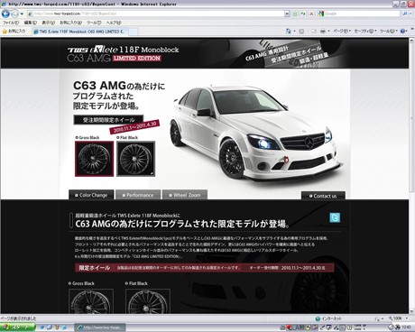Open the 表示 (View) menu
This screenshot has height=332, width=415.
(x=48, y=23)
